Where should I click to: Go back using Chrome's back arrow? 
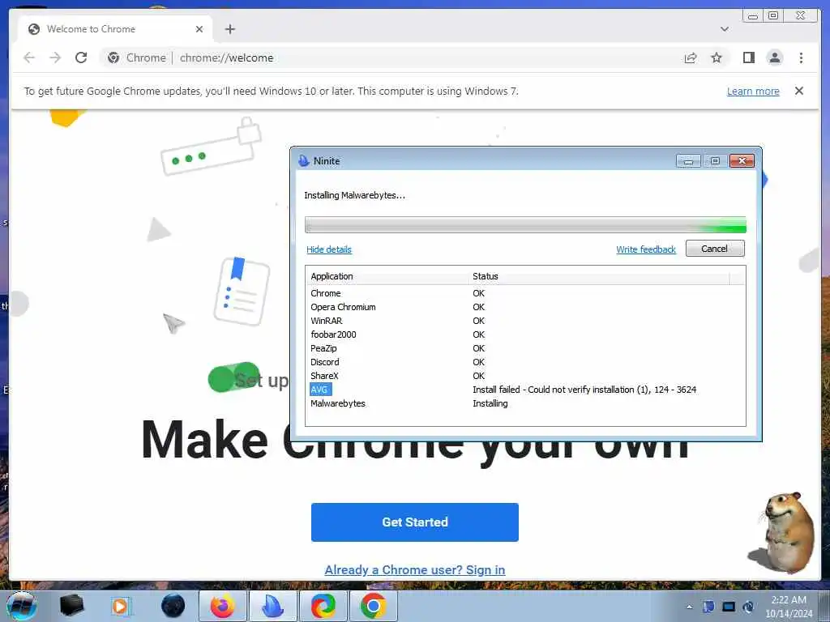(x=29, y=58)
